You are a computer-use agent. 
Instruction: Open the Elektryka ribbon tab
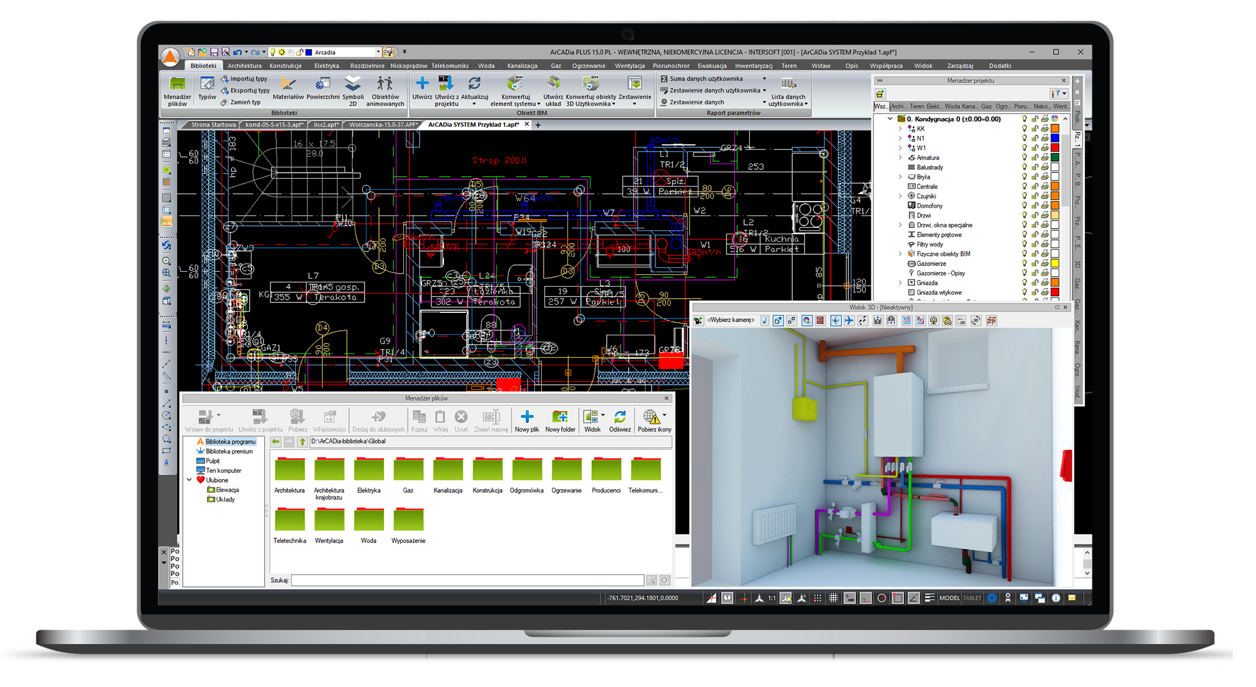[326, 66]
